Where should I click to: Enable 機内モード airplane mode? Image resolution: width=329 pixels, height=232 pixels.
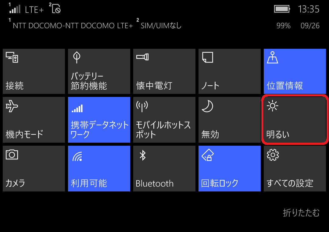point(34,120)
